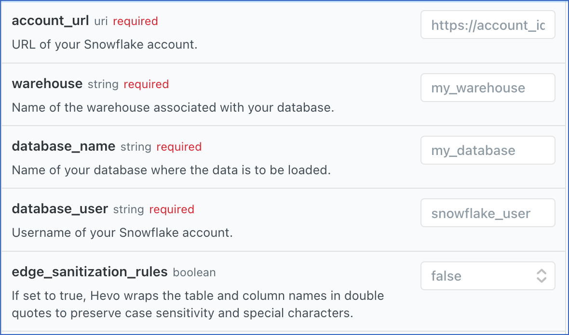Click the string type beside database_name
Image resolution: width=569 pixels, height=335 pixels.
pyautogui.click(x=135, y=147)
